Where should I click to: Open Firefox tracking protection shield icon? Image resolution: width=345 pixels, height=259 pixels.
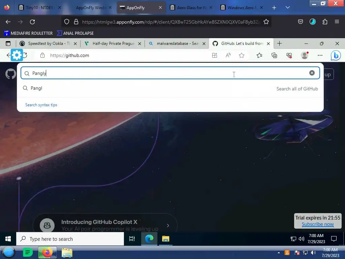click(x=67, y=22)
